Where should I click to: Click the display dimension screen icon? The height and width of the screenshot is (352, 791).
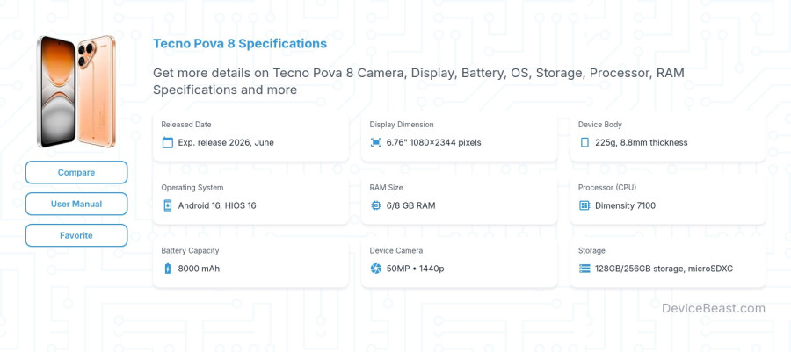point(376,142)
